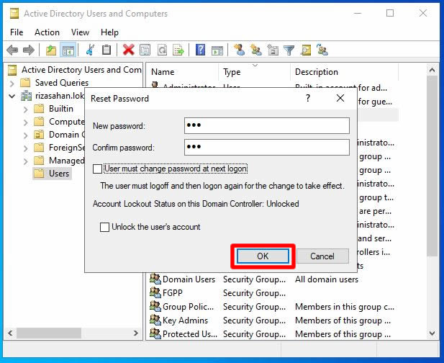Click the ? help button in dialog title

308,99
